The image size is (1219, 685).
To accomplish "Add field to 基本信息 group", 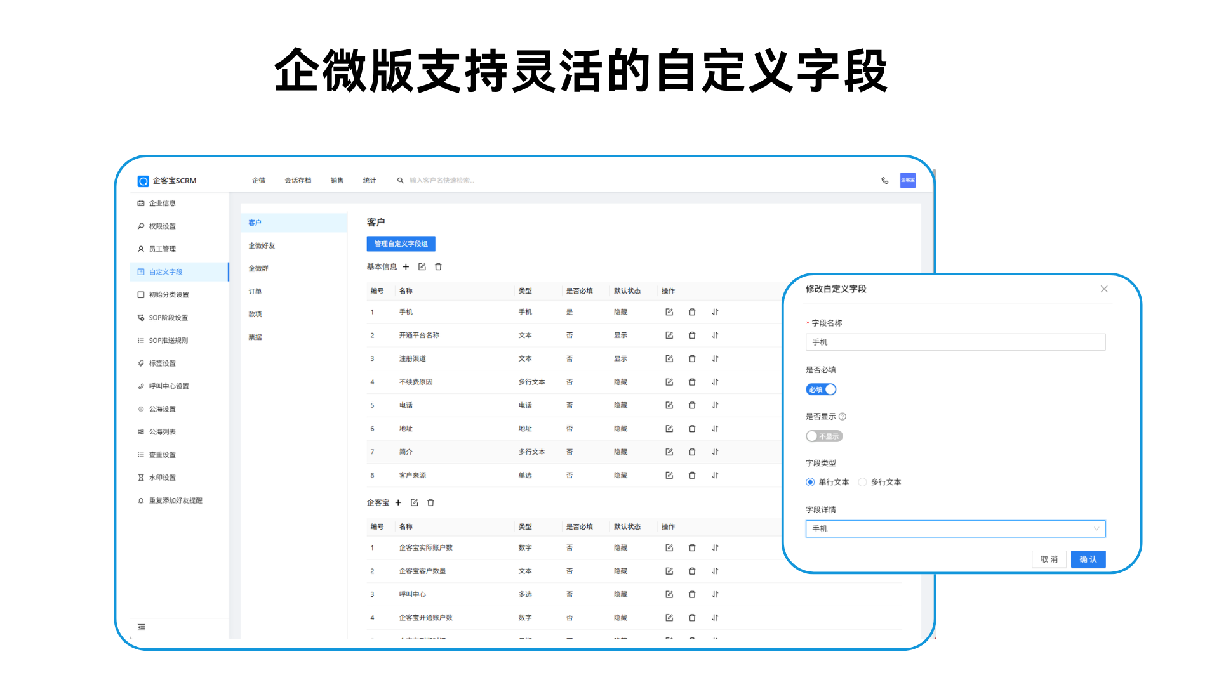I will click(x=406, y=267).
